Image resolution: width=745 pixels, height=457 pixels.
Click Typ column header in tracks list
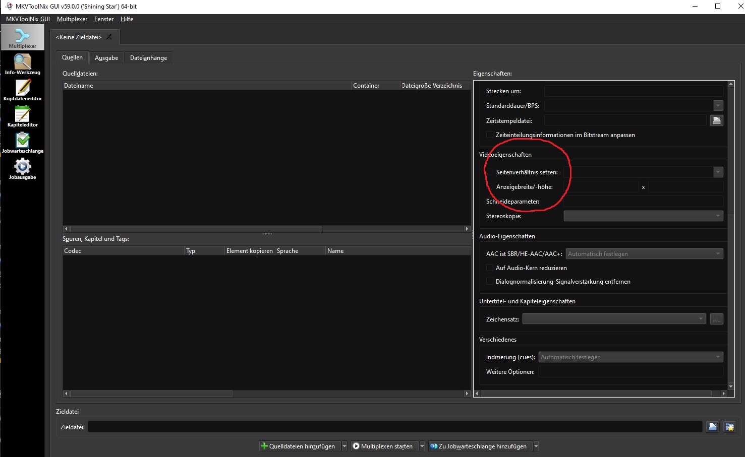tap(205, 251)
